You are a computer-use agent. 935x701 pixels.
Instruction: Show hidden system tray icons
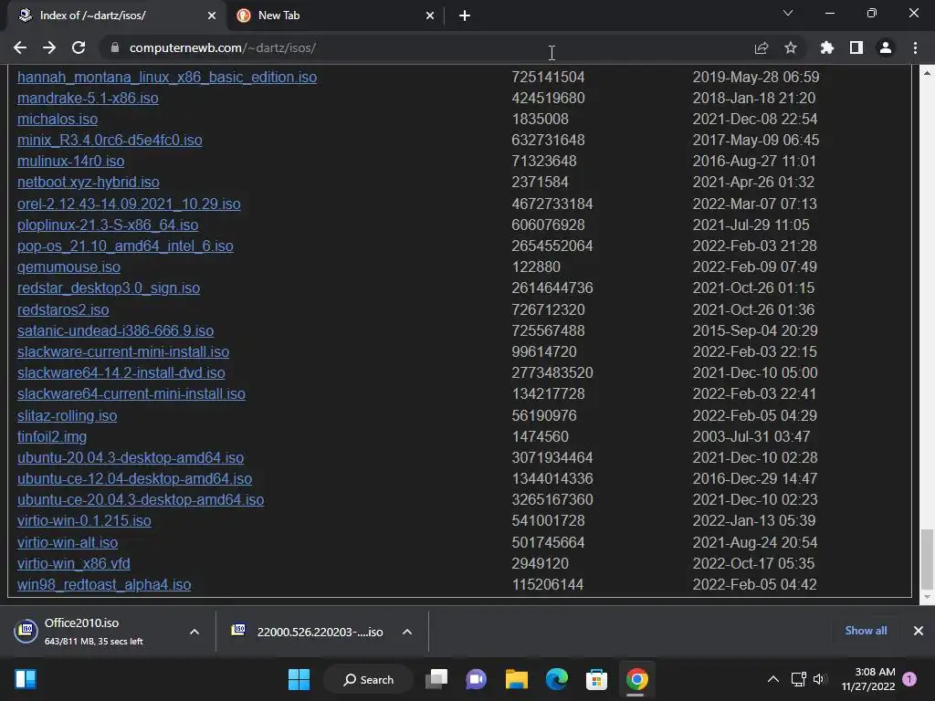pyautogui.click(x=772, y=679)
